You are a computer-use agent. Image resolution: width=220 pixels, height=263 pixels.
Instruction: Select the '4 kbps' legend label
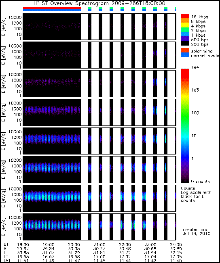(198, 26)
